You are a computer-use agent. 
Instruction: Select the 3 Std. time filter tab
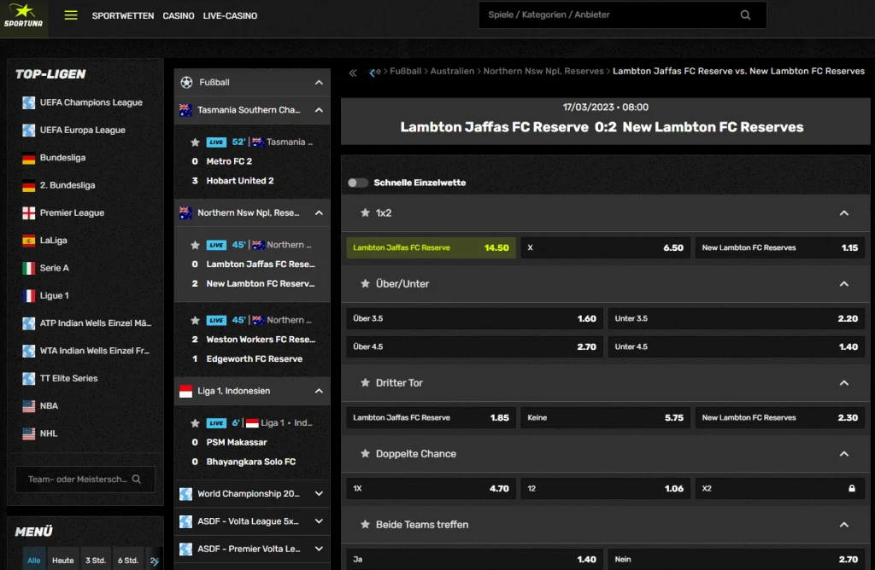tap(96, 561)
